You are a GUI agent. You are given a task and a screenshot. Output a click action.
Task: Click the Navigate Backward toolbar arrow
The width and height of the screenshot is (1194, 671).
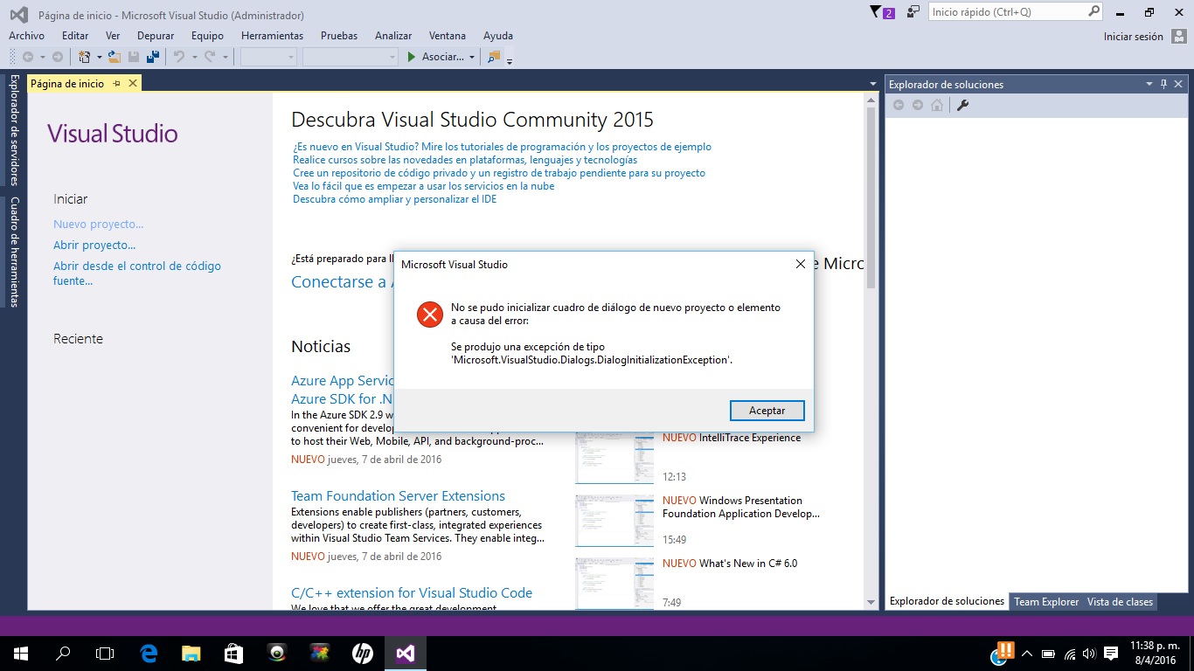(x=28, y=57)
